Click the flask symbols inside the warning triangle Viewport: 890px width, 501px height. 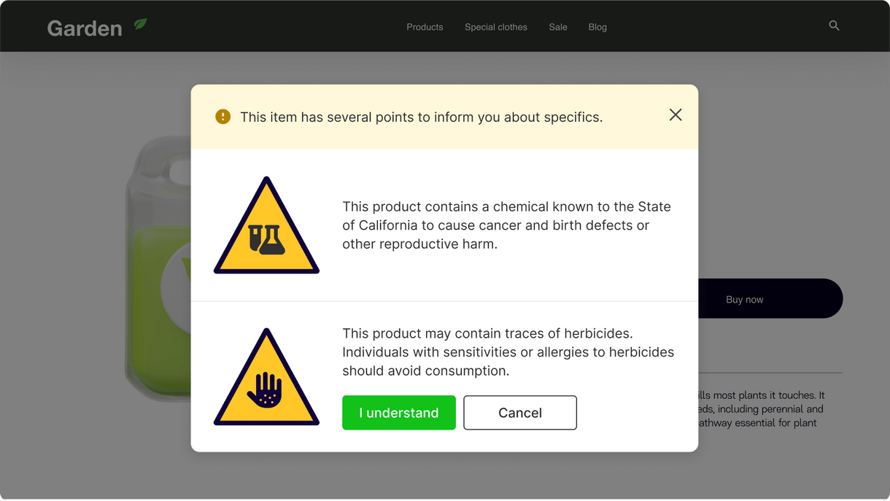tap(266, 241)
